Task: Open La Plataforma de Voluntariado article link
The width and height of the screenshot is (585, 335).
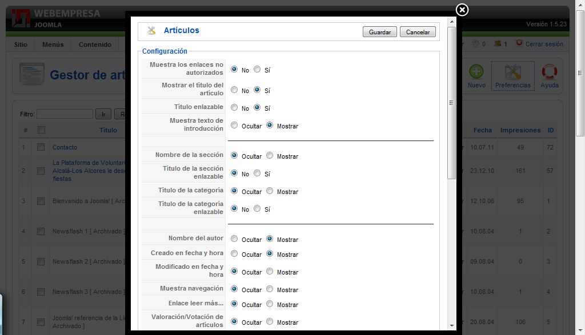Action: [x=90, y=171]
